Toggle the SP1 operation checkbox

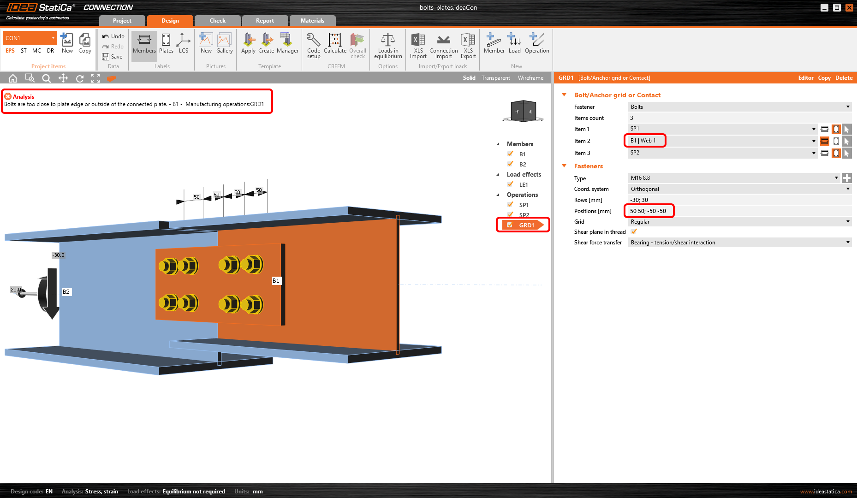[510, 205]
